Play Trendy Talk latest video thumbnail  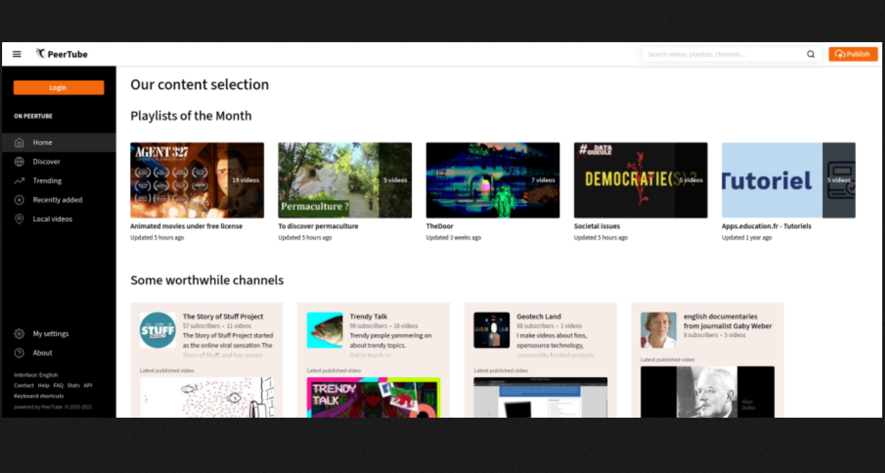point(374,398)
